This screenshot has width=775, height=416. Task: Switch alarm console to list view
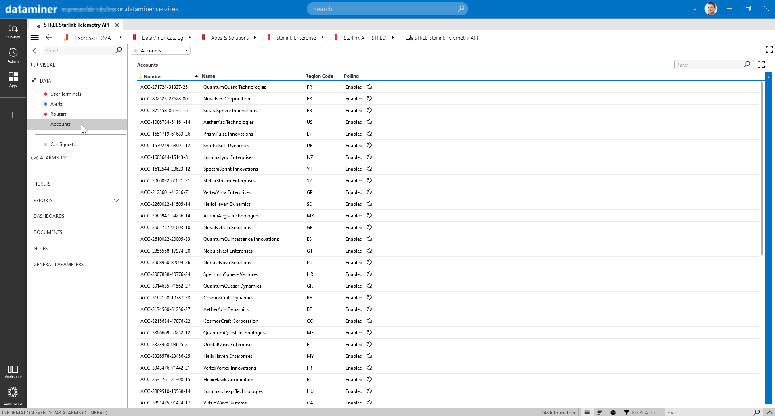587,412
